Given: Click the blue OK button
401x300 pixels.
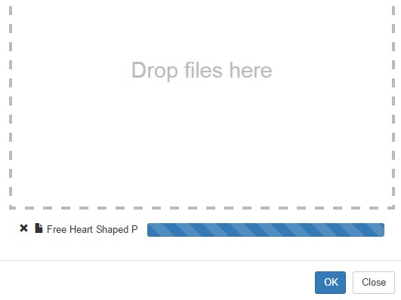Looking at the screenshot, I should [x=330, y=283].
